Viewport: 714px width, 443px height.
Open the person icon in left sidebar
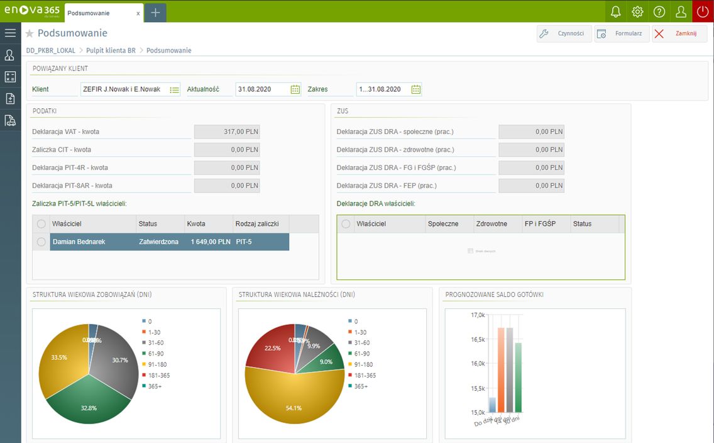tap(10, 55)
